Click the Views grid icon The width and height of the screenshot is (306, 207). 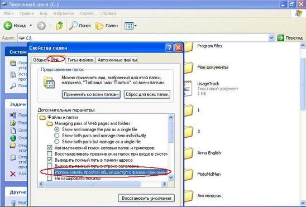(129, 26)
